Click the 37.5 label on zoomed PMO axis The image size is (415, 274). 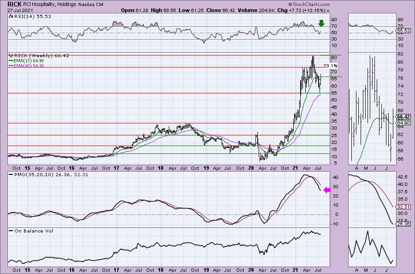pyautogui.click(x=402, y=193)
